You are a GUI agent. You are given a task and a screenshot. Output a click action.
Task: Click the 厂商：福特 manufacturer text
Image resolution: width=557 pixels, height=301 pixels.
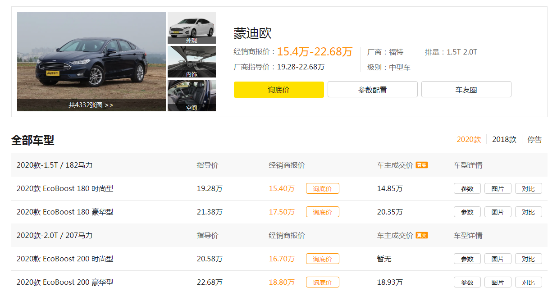[x=385, y=52]
